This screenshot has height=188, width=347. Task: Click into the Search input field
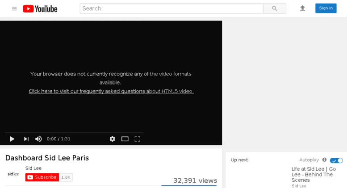pos(171,8)
